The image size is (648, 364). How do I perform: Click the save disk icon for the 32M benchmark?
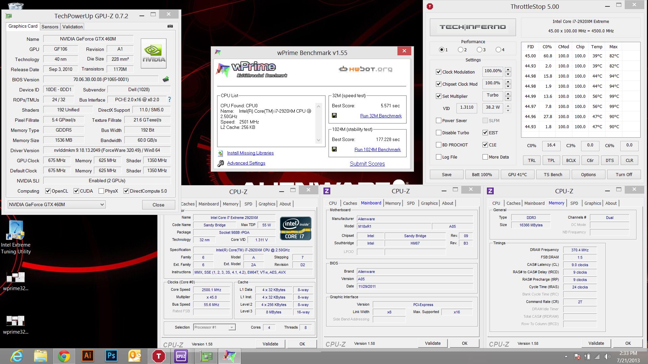pos(334,115)
